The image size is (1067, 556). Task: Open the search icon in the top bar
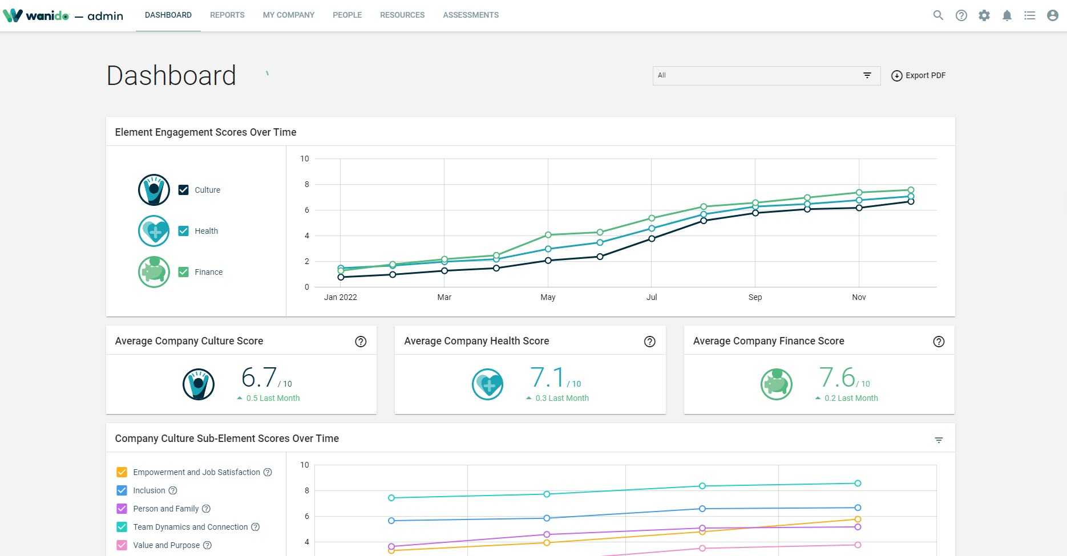938,15
